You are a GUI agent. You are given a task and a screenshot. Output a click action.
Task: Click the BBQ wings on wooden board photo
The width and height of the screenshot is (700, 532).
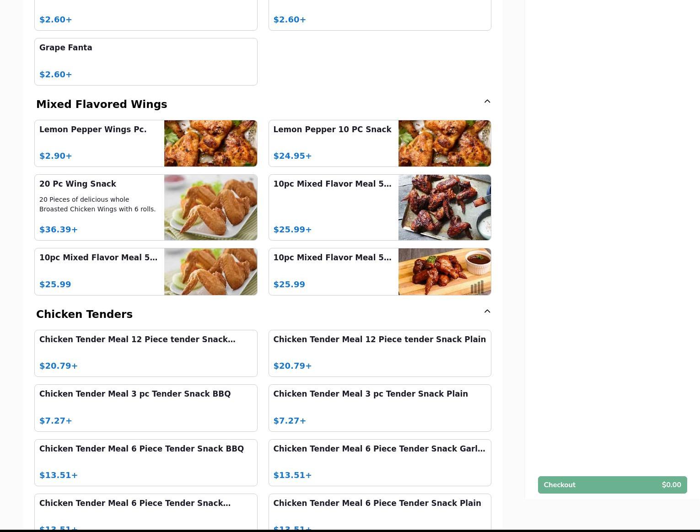coord(445,272)
